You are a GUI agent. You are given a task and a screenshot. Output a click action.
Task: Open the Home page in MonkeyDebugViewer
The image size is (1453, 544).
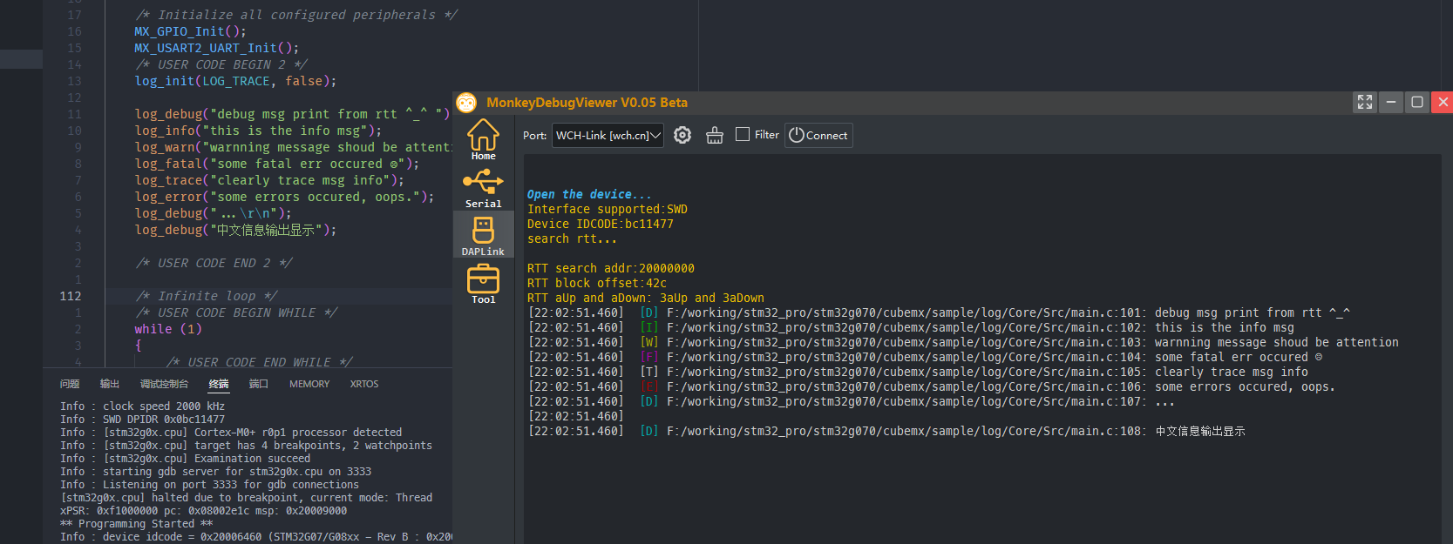[x=483, y=139]
